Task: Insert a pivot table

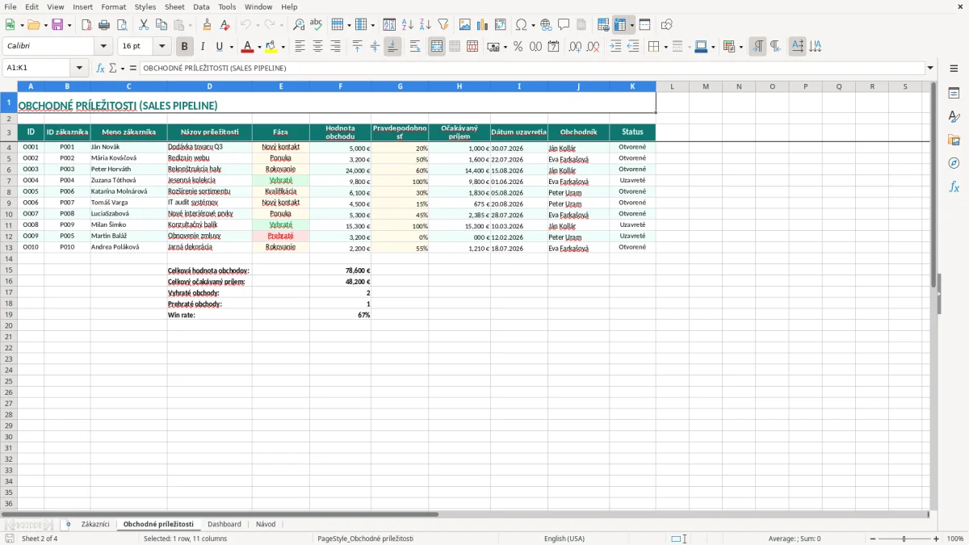Action: (501, 25)
